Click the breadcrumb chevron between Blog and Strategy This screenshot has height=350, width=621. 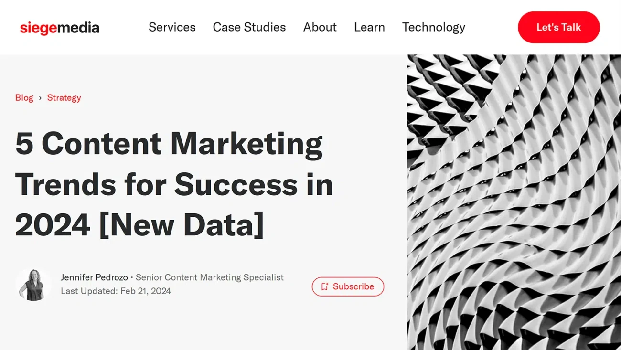coord(40,98)
